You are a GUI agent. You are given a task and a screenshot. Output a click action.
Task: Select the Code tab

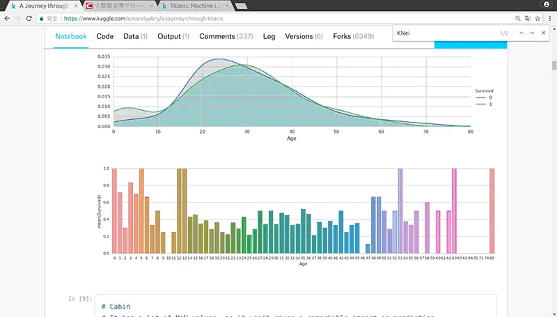point(105,36)
